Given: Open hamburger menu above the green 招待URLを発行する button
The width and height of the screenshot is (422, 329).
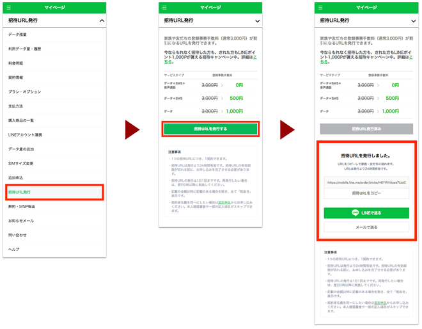Looking at the screenshot, I should tap(164, 8).
